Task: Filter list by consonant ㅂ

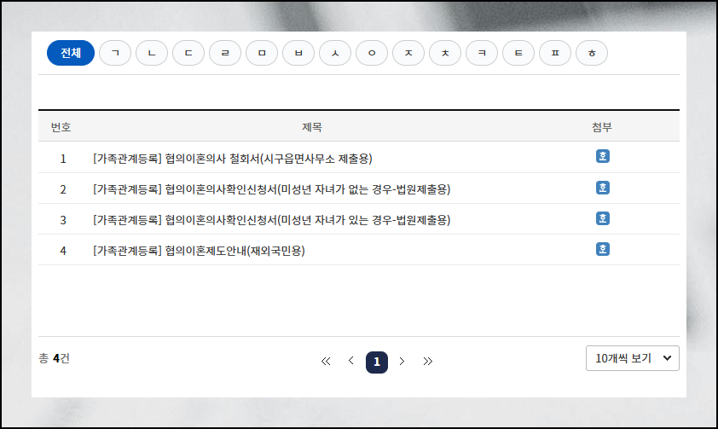Action: click(x=298, y=53)
